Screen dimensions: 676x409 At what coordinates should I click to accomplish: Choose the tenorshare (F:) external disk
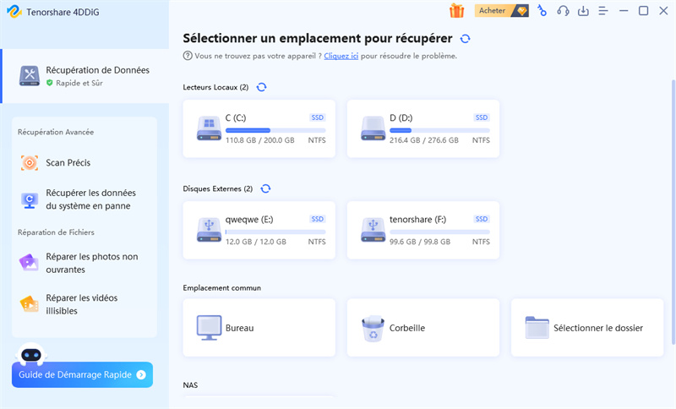coord(422,230)
